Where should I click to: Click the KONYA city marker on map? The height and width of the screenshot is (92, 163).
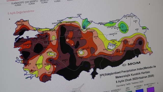click(x=65, y=62)
